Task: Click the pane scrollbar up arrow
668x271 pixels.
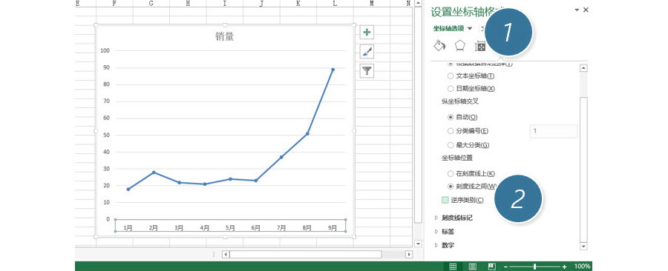Action: coord(583,68)
